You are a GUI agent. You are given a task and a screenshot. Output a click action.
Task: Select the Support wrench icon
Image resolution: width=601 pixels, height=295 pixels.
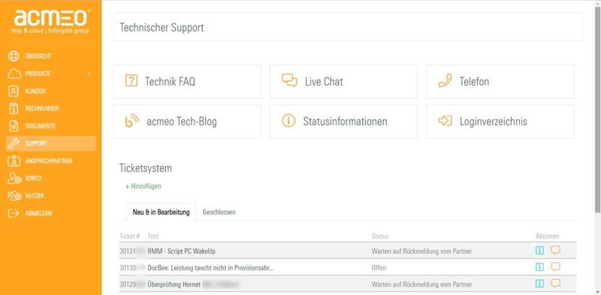point(14,143)
